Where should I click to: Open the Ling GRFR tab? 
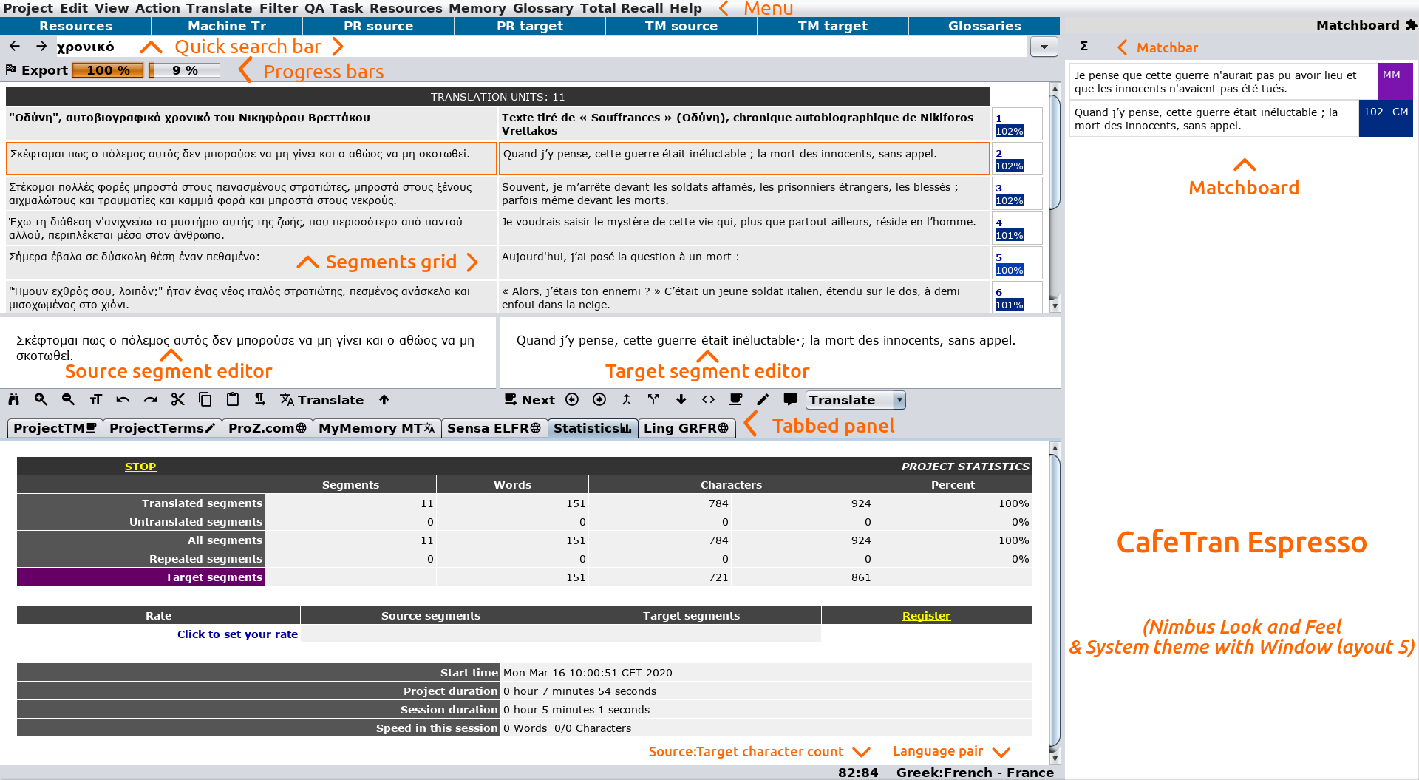pyautogui.click(x=687, y=428)
